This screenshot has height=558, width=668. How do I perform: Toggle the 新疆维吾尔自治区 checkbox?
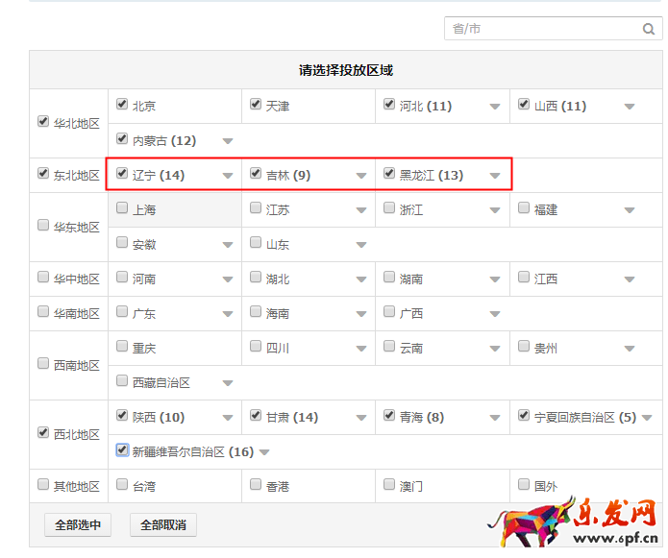click(122, 449)
